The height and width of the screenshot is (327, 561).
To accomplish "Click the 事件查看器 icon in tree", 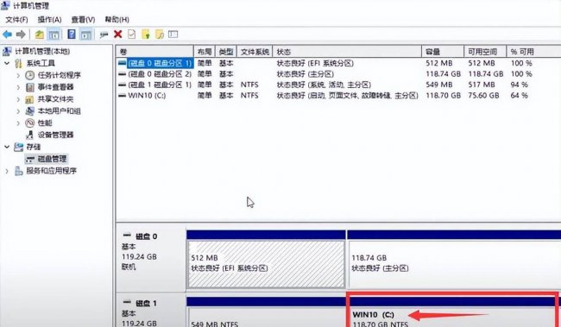I will coord(30,87).
